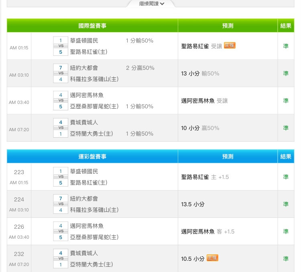Click 1 分輸50% odds beside 亞特蘭大勇士

pyautogui.click(x=140, y=134)
